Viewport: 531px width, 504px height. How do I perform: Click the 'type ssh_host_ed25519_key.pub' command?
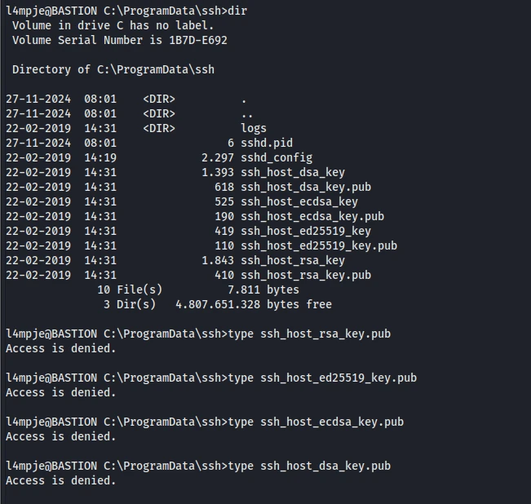click(x=322, y=378)
